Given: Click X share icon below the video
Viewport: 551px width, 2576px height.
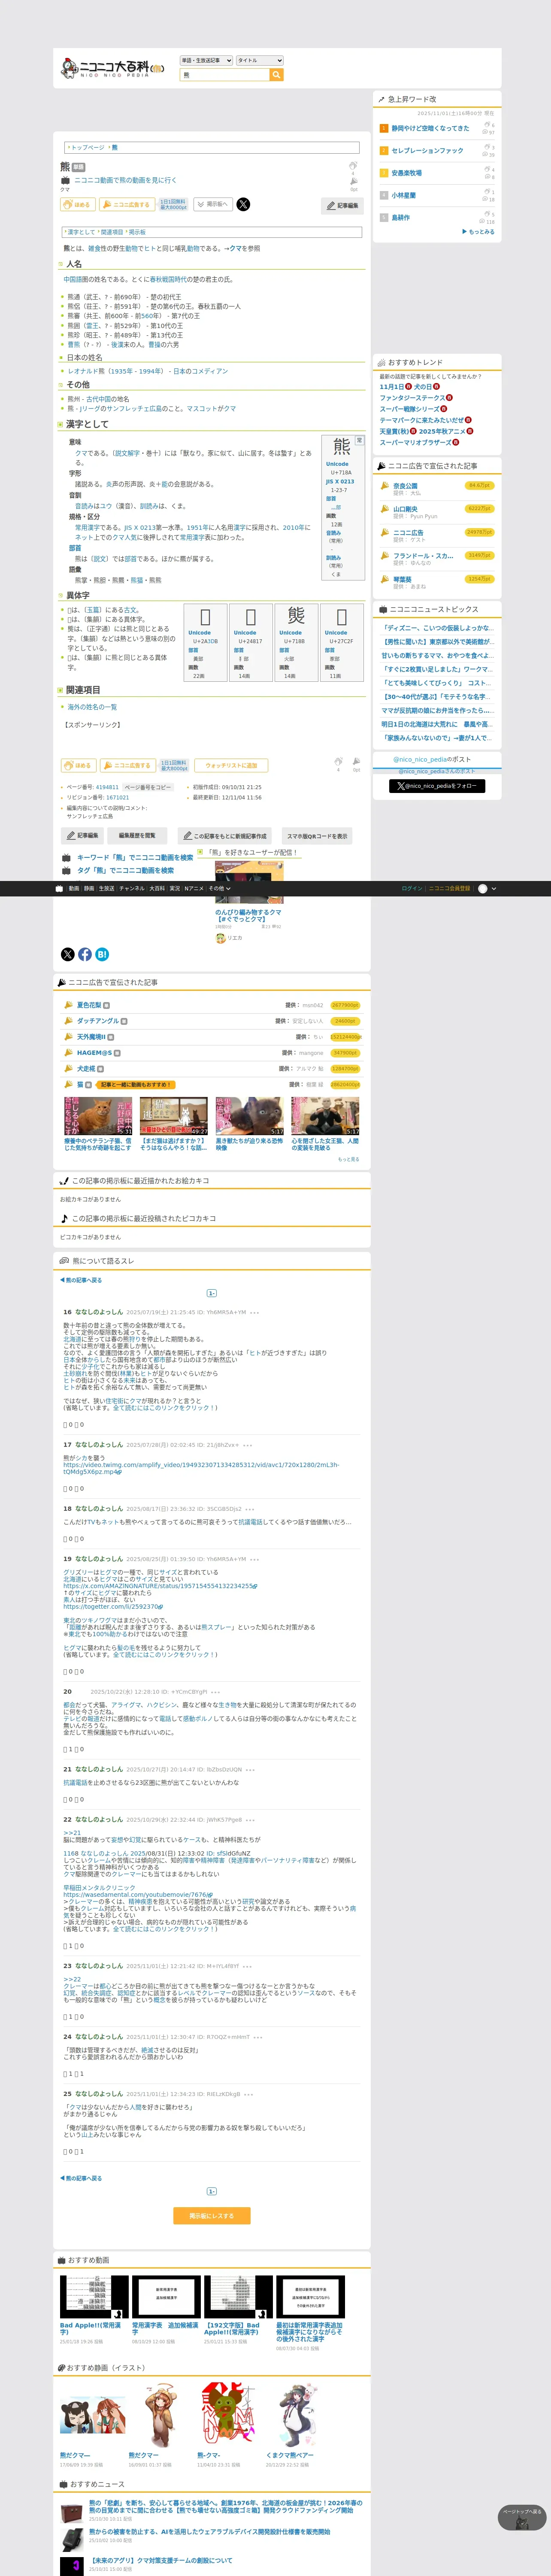Looking at the screenshot, I should (68, 954).
